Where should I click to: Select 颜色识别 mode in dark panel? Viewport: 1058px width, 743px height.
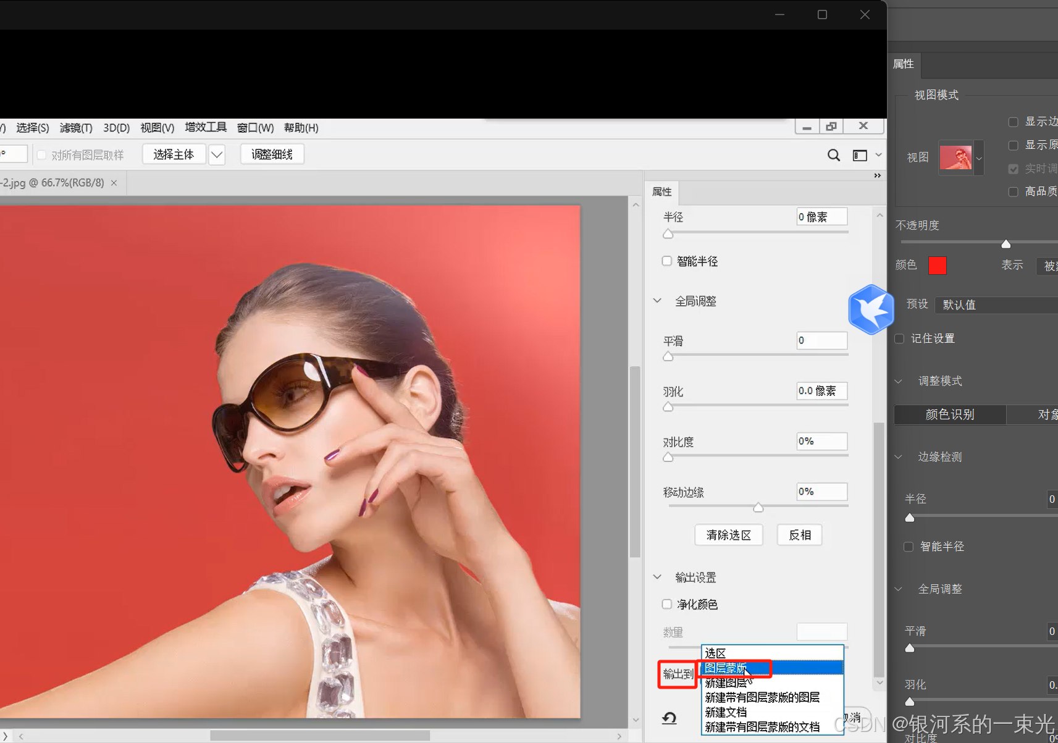pos(950,414)
